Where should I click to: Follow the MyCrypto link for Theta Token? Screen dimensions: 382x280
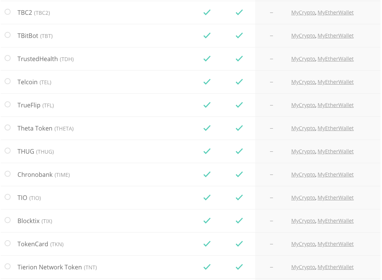click(303, 128)
